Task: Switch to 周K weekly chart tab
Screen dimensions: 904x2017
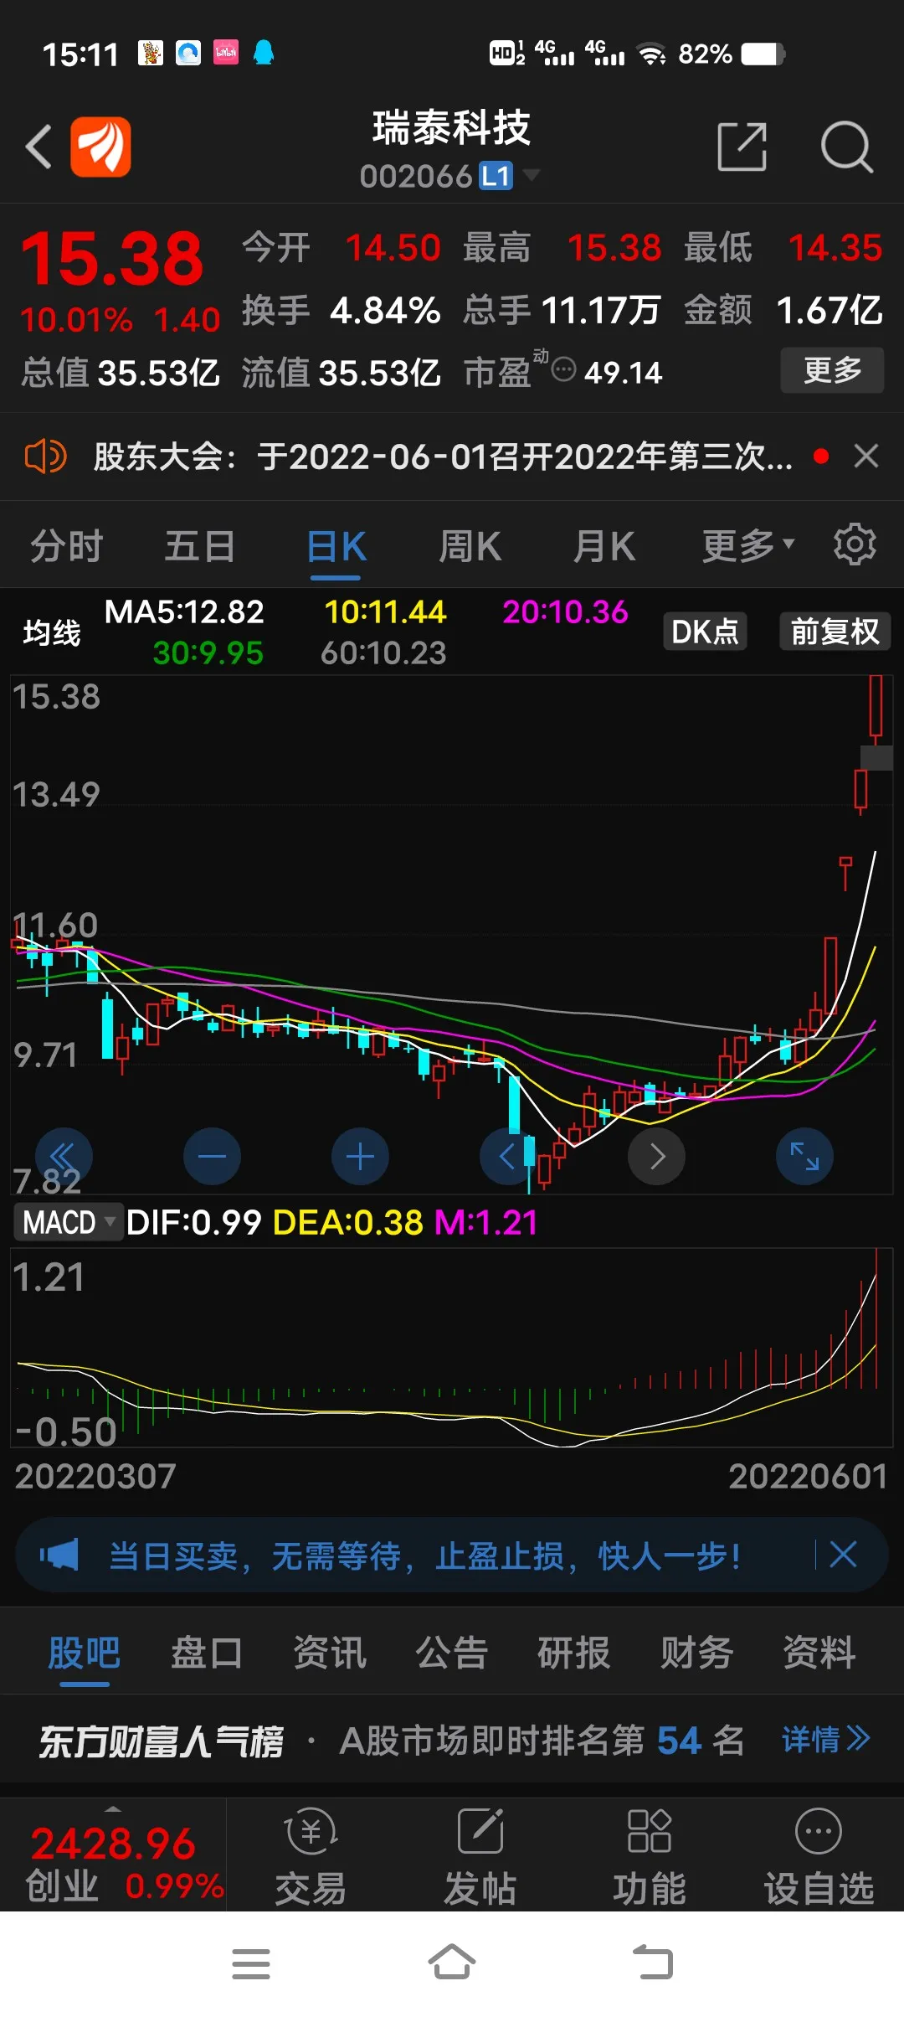Action: [470, 546]
